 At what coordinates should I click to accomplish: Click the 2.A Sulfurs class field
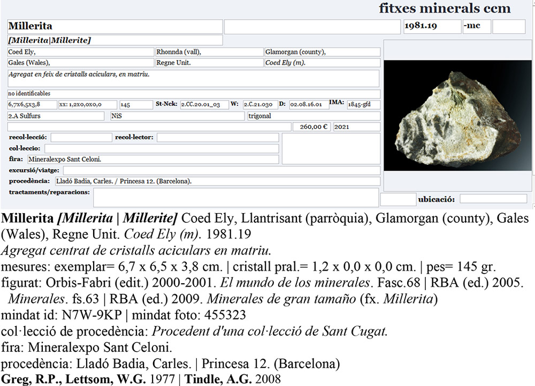(56, 116)
